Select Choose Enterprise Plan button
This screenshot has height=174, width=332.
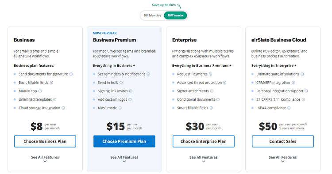pyautogui.click(x=204, y=141)
